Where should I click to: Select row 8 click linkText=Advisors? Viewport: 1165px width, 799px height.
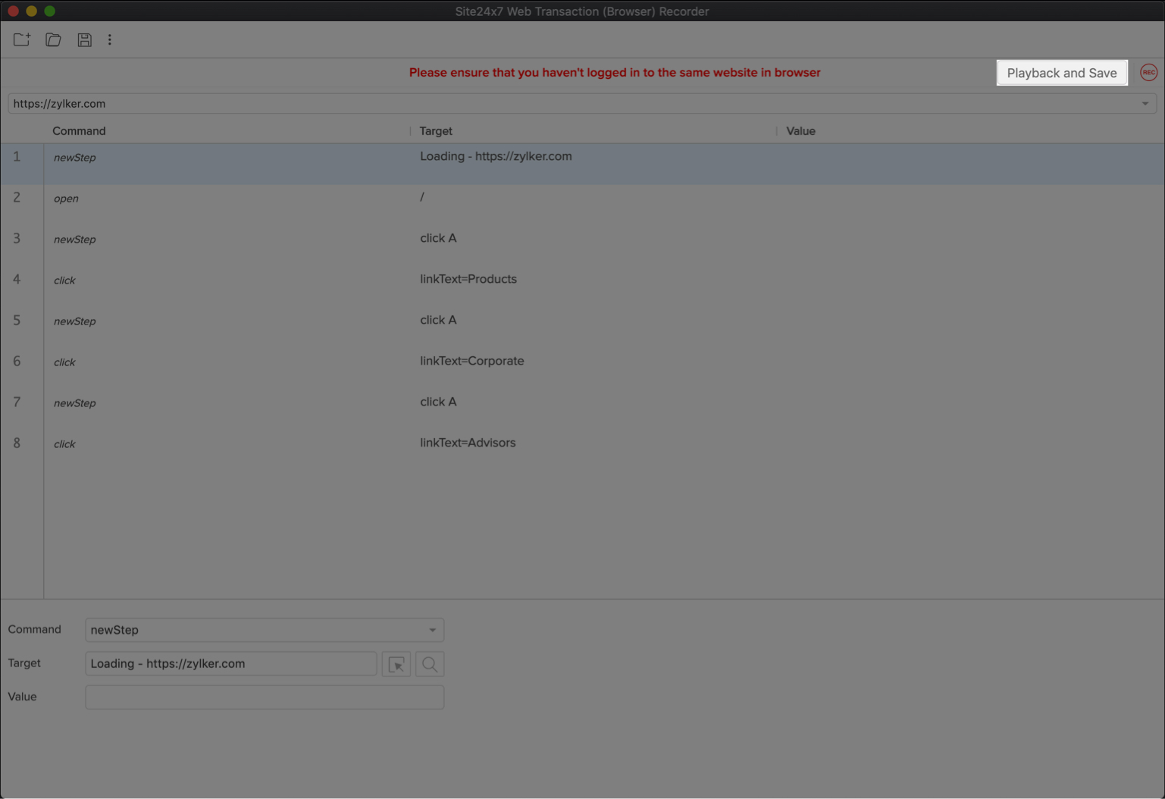point(468,443)
